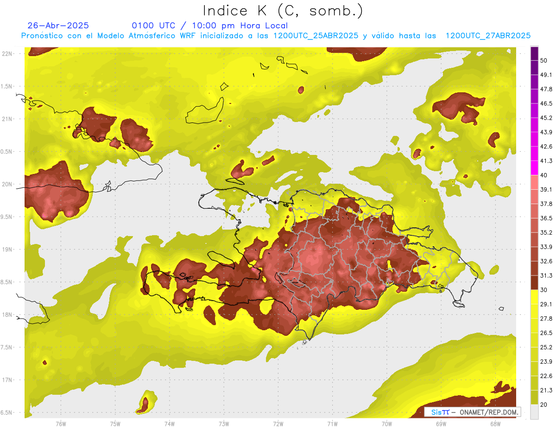Click the "68W" longitude label
Image resolution: width=556 pixels, height=430 pixels.
(495, 424)
